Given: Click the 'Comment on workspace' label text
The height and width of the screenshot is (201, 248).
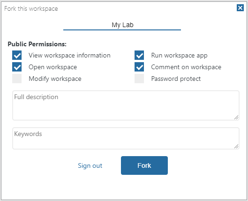Looking at the screenshot, I should [186, 67].
